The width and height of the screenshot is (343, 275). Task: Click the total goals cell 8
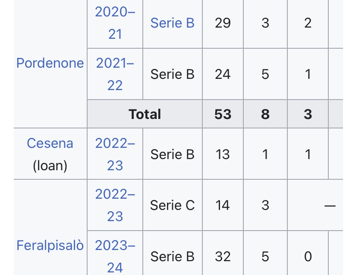tap(265, 114)
